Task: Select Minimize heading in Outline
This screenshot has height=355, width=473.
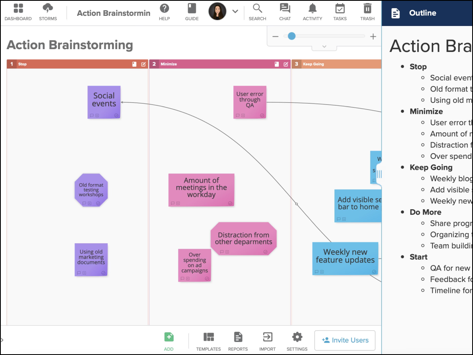Action: click(x=426, y=111)
